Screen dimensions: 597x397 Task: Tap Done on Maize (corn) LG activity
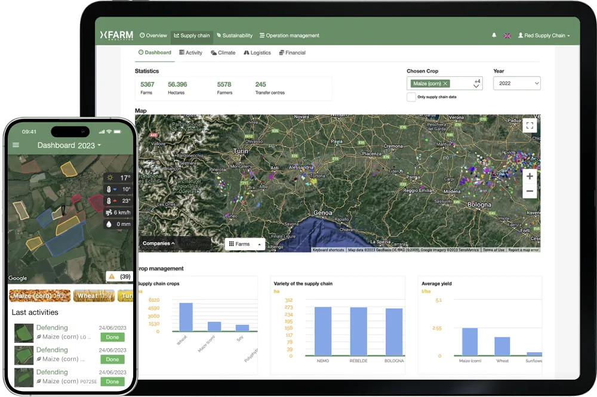coord(112,337)
